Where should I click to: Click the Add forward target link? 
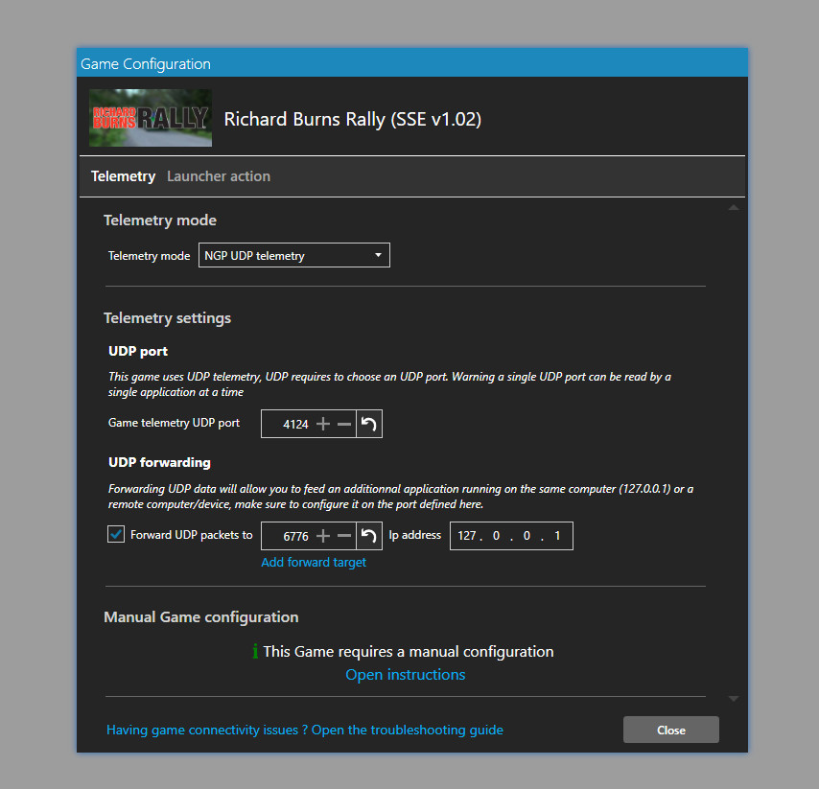pyautogui.click(x=314, y=563)
